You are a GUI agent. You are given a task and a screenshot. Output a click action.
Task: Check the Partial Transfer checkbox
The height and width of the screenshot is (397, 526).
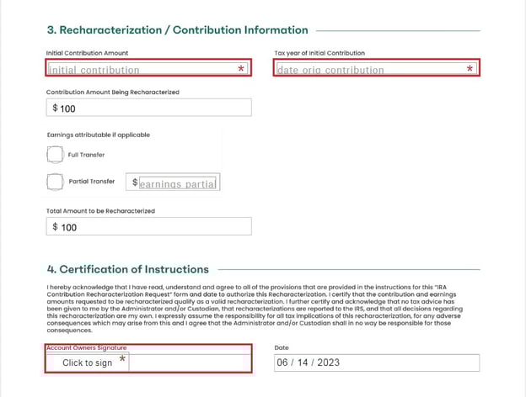click(55, 182)
